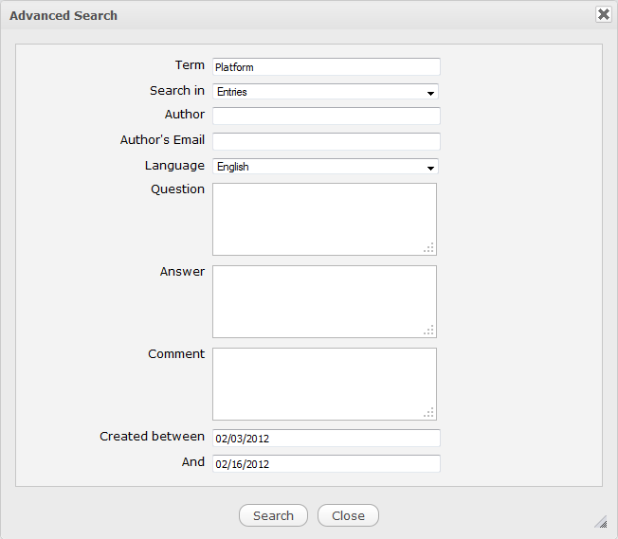
Task: Select the And end date field
Action: [x=326, y=464]
